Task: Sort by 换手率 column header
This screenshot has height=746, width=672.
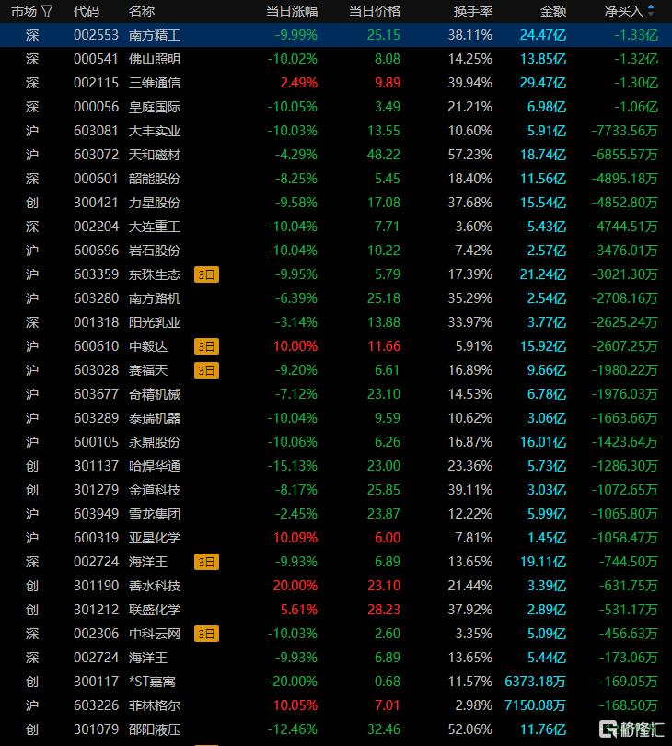Action: (473, 11)
